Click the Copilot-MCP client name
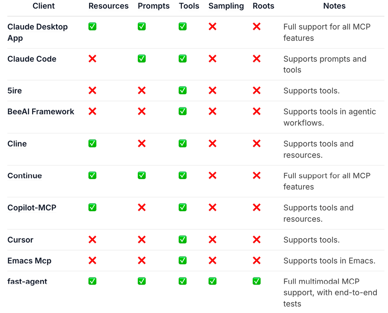The image size is (388, 313). click(32, 208)
